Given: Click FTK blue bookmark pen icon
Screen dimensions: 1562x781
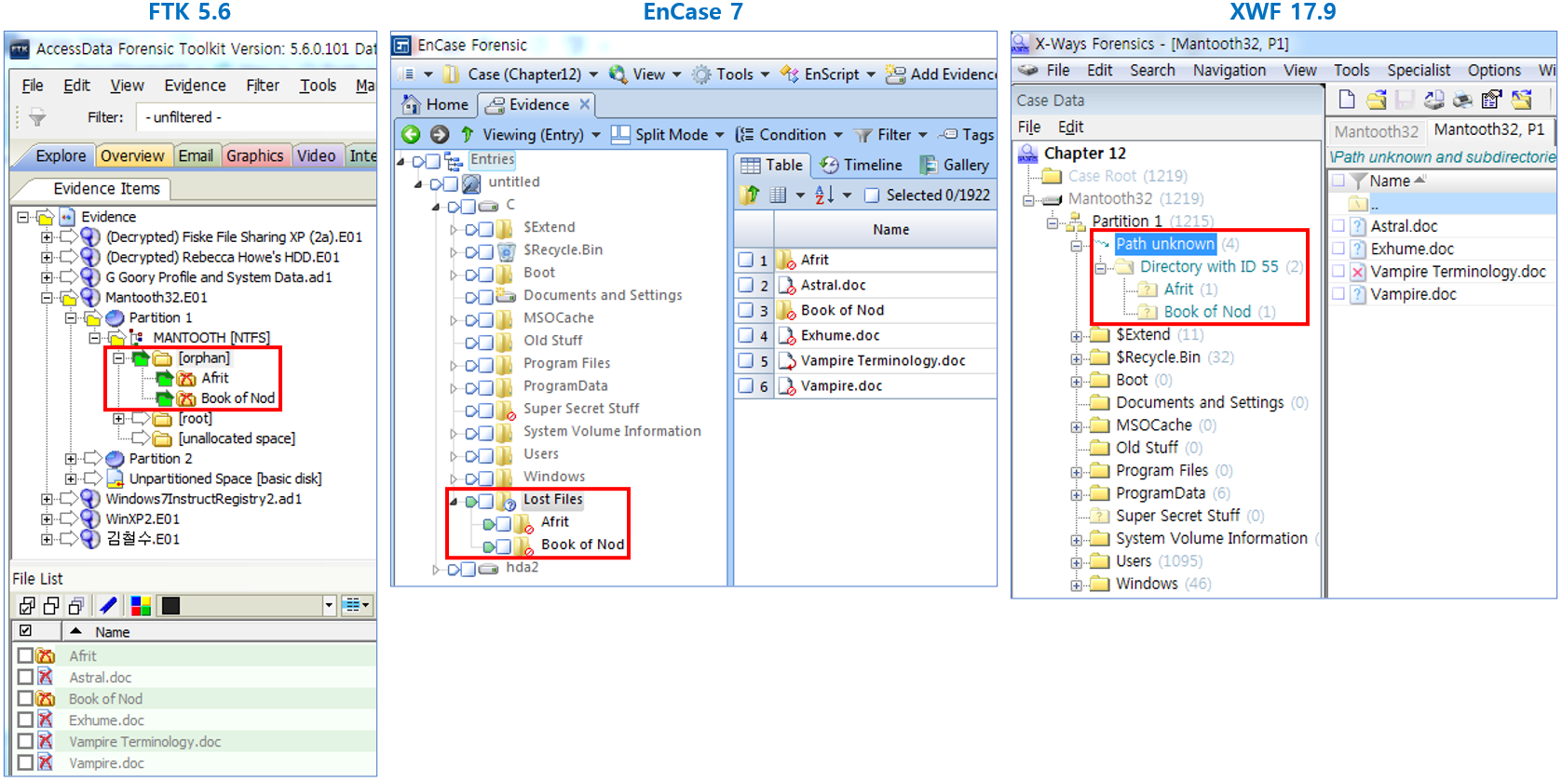Looking at the screenshot, I should click(108, 606).
